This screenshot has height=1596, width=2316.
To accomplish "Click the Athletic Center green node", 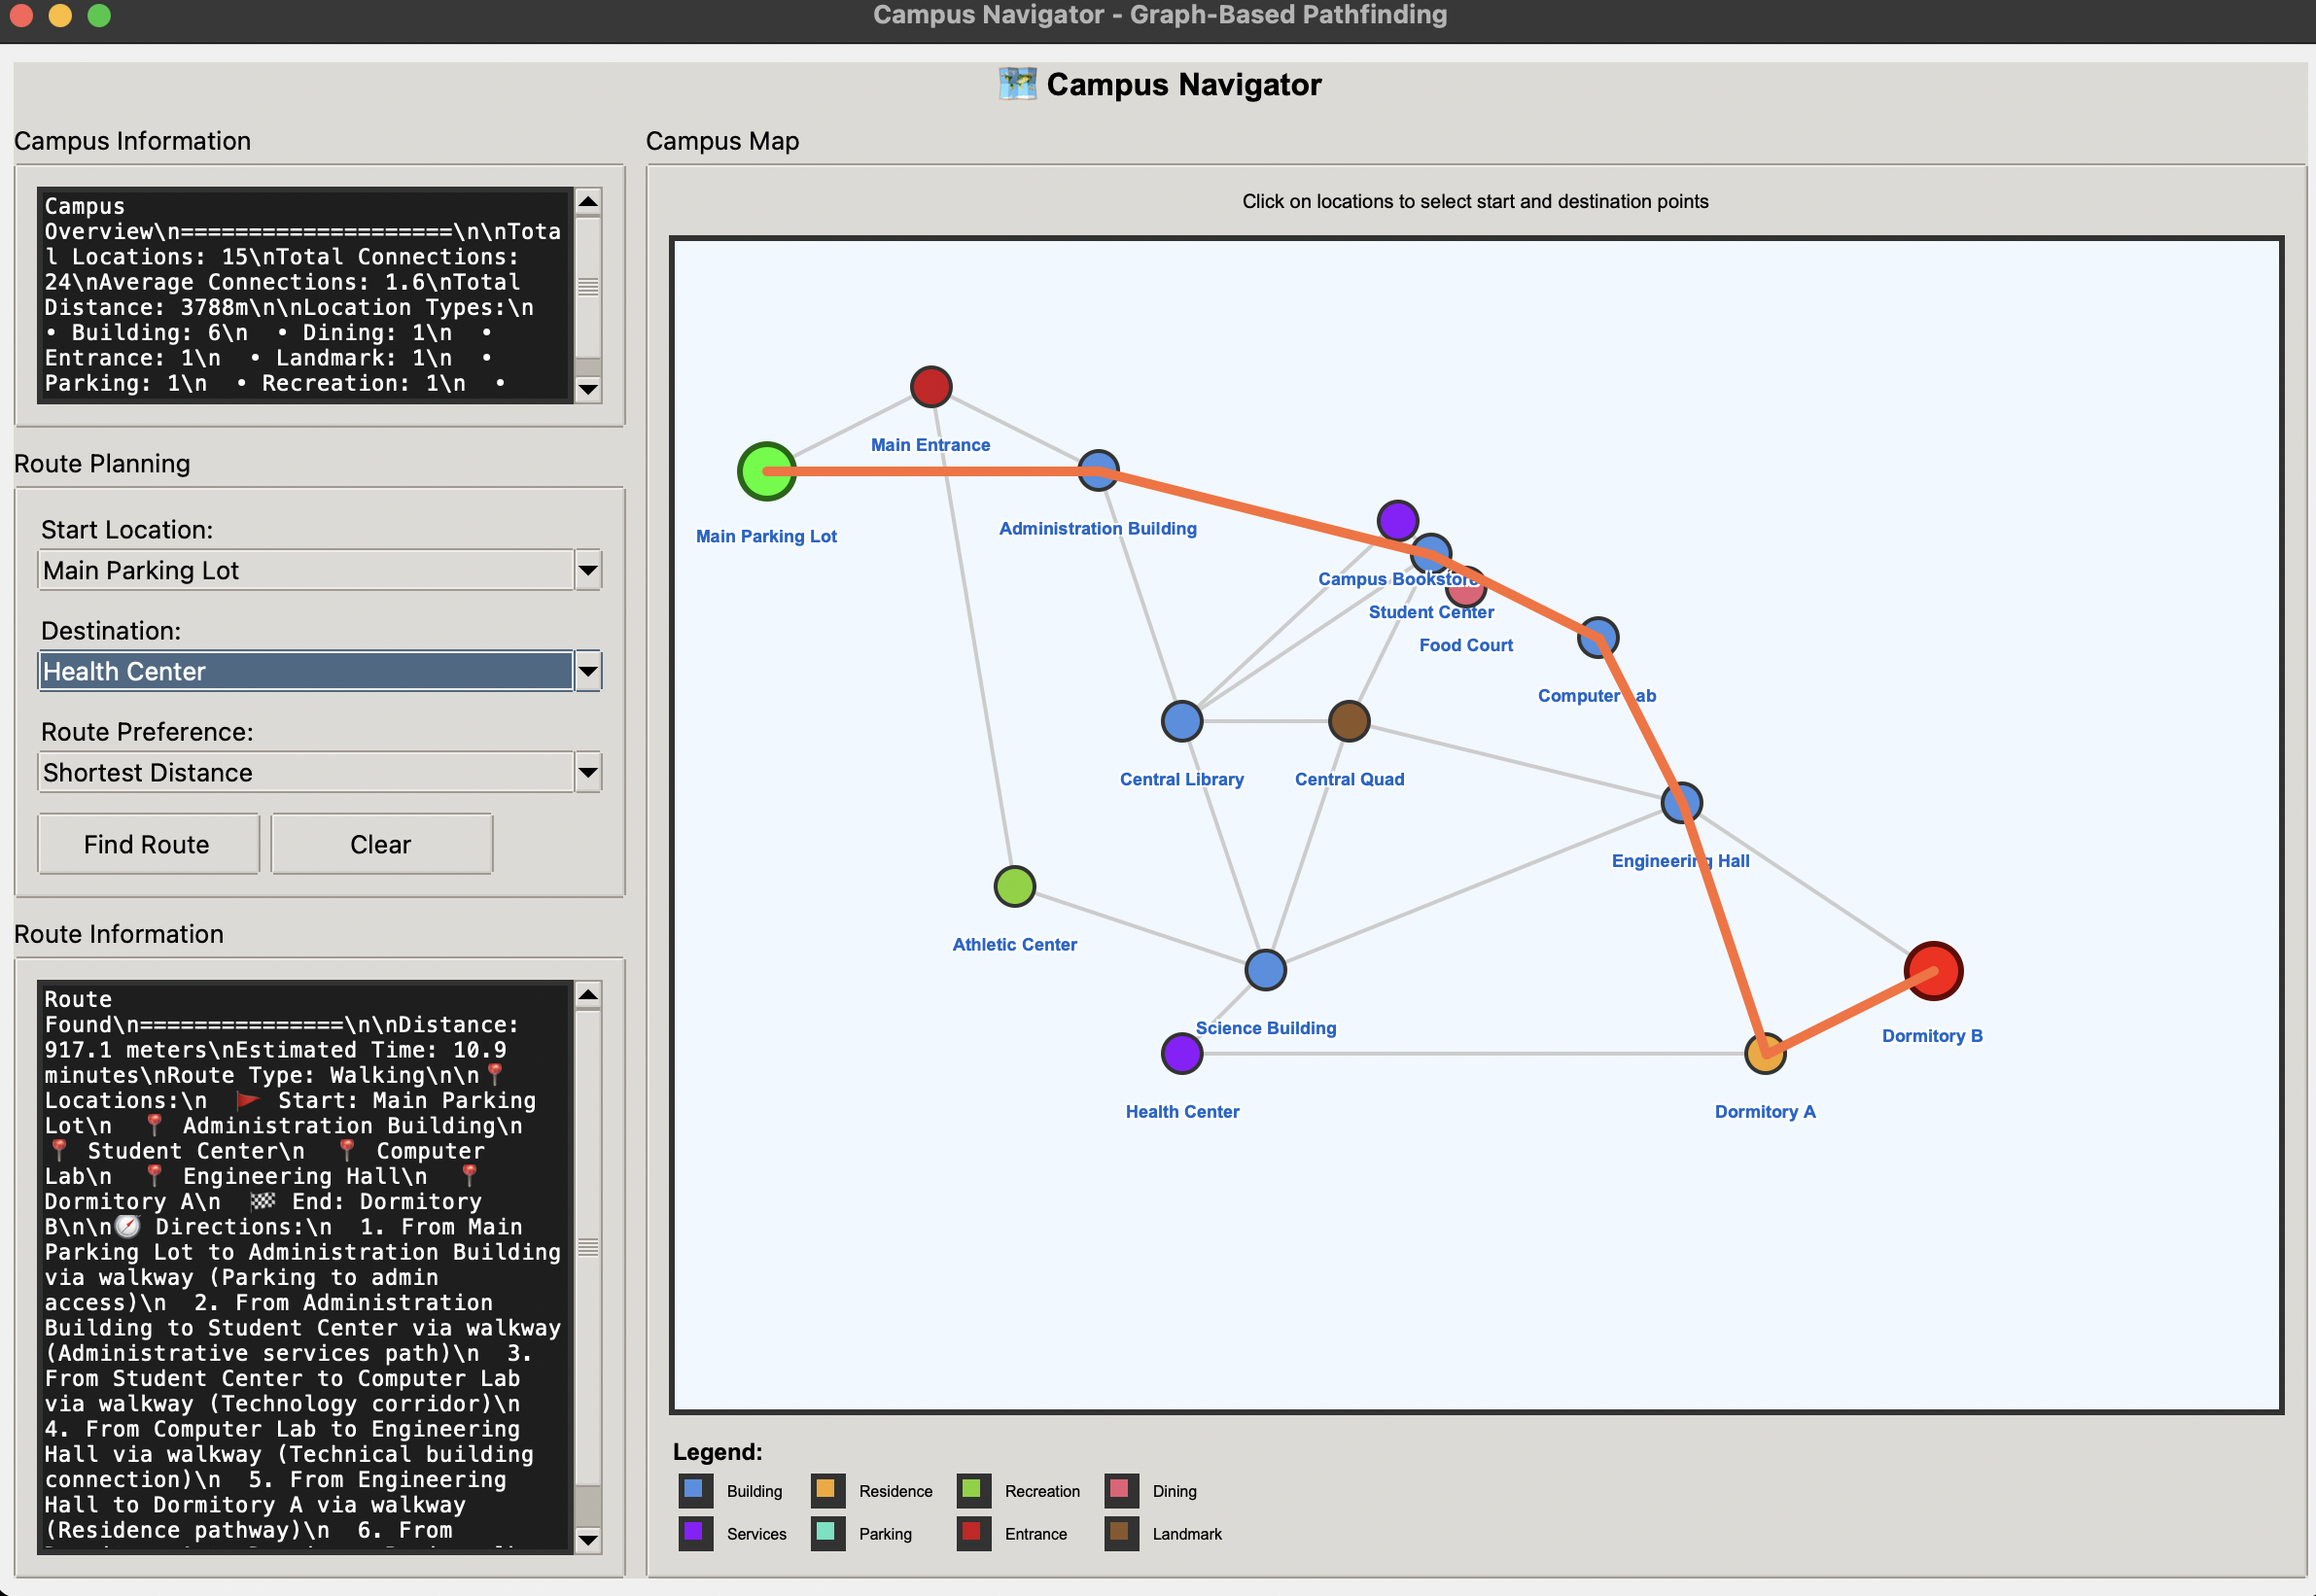I will (1014, 887).
